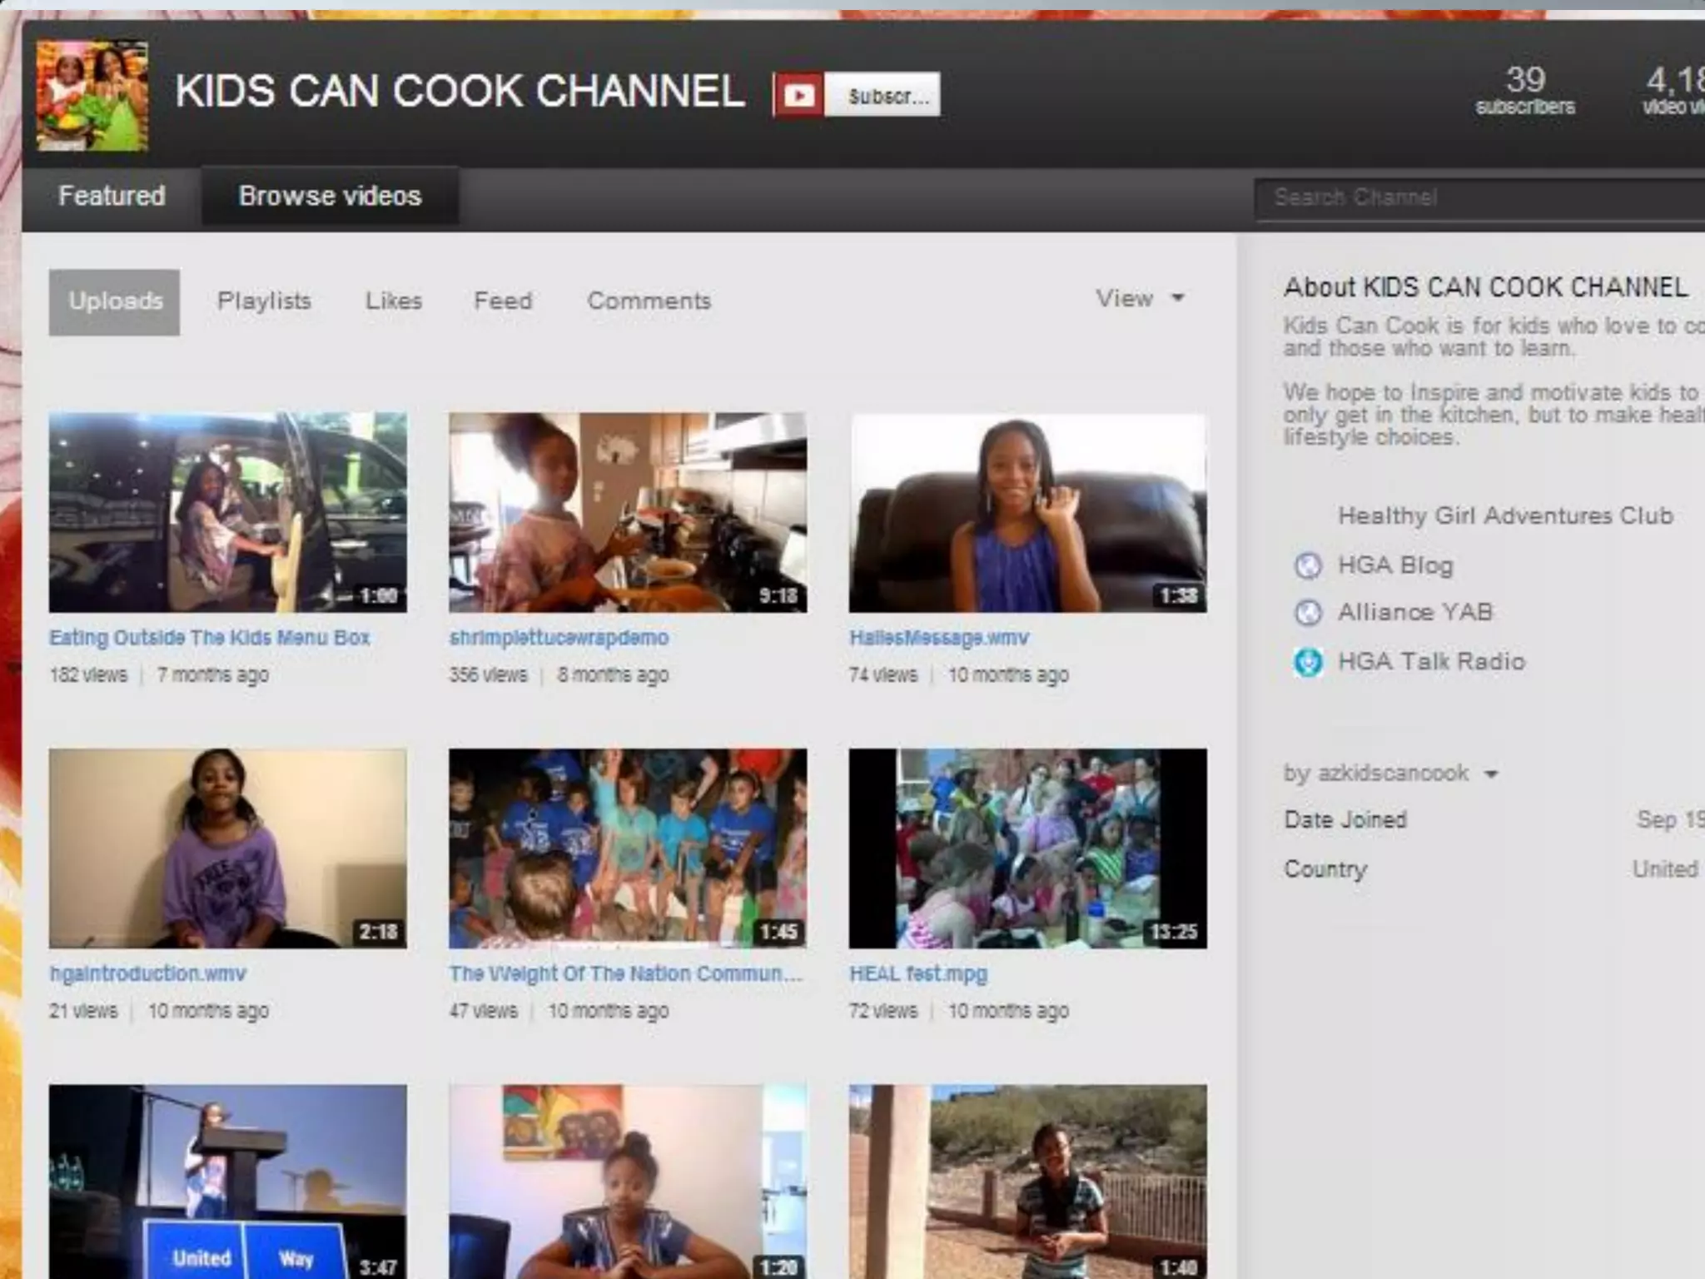This screenshot has height=1279, width=1705.
Task: Open the Browse videos tab
Action: tap(330, 196)
